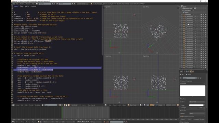Open the Object Mode dropdown

(133, 105)
